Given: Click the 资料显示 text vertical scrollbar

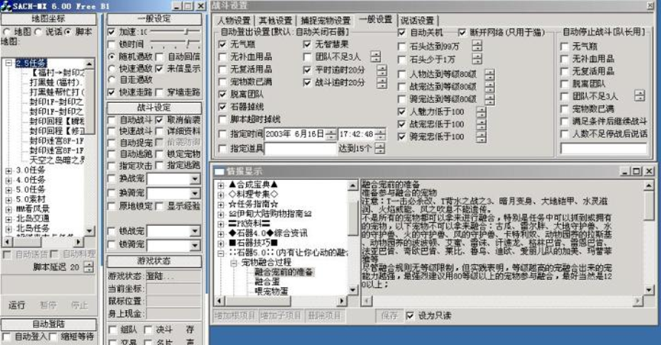Looking at the screenshot, I should pyautogui.click(x=650, y=237).
